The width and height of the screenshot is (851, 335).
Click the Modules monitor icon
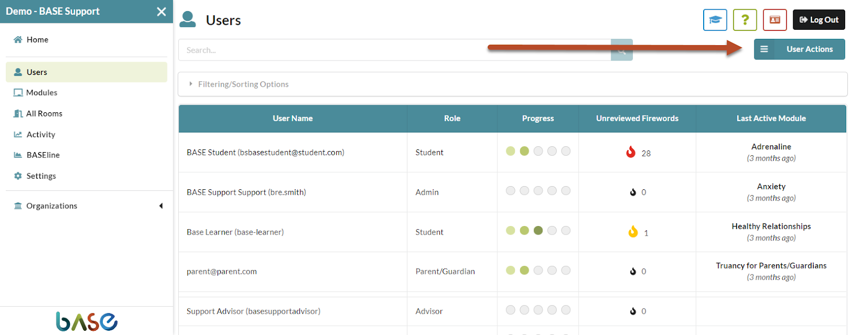tap(18, 93)
